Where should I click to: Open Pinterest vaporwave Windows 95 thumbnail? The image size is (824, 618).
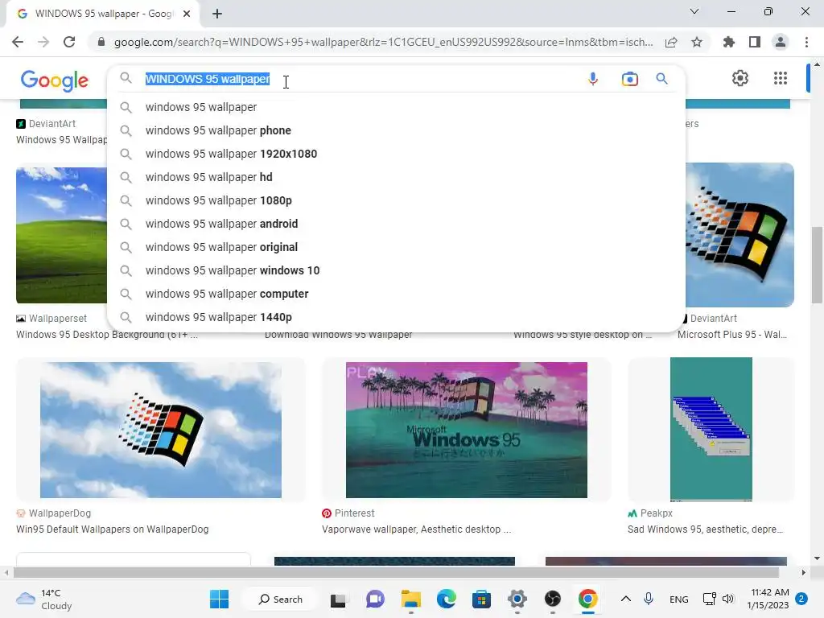[x=467, y=430]
